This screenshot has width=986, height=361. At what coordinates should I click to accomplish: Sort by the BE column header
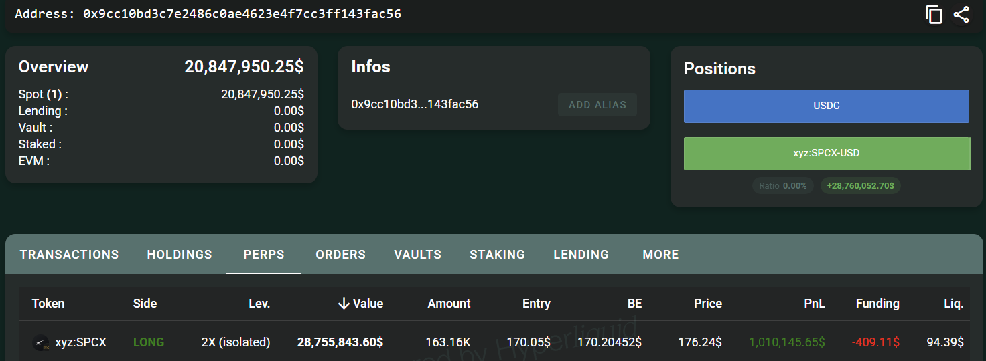pyautogui.click(x=634, y=304)
